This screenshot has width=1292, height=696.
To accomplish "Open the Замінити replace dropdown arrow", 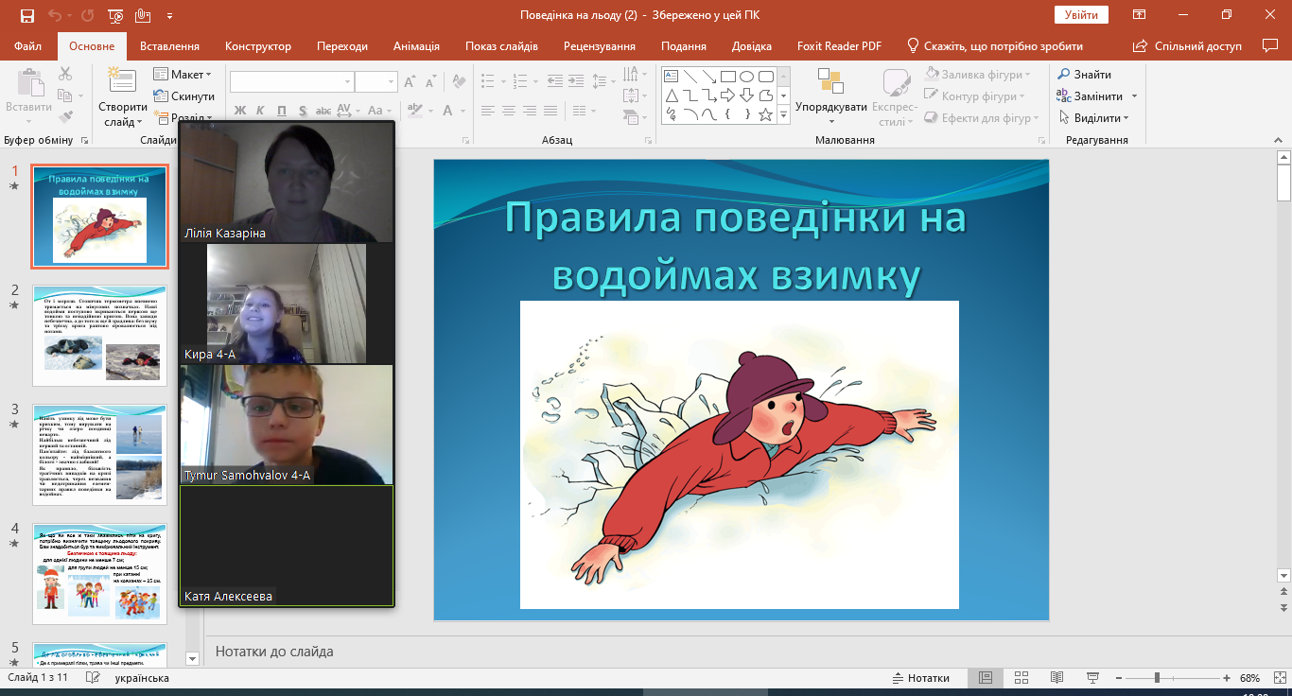I will 1134,96.
